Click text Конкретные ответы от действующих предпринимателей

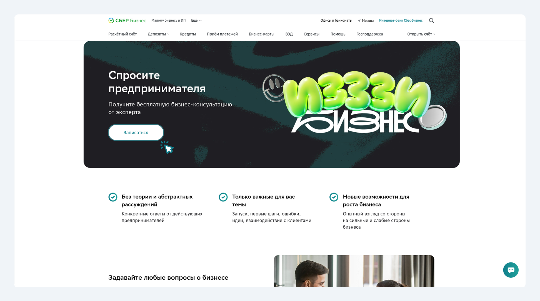point(162,217)
